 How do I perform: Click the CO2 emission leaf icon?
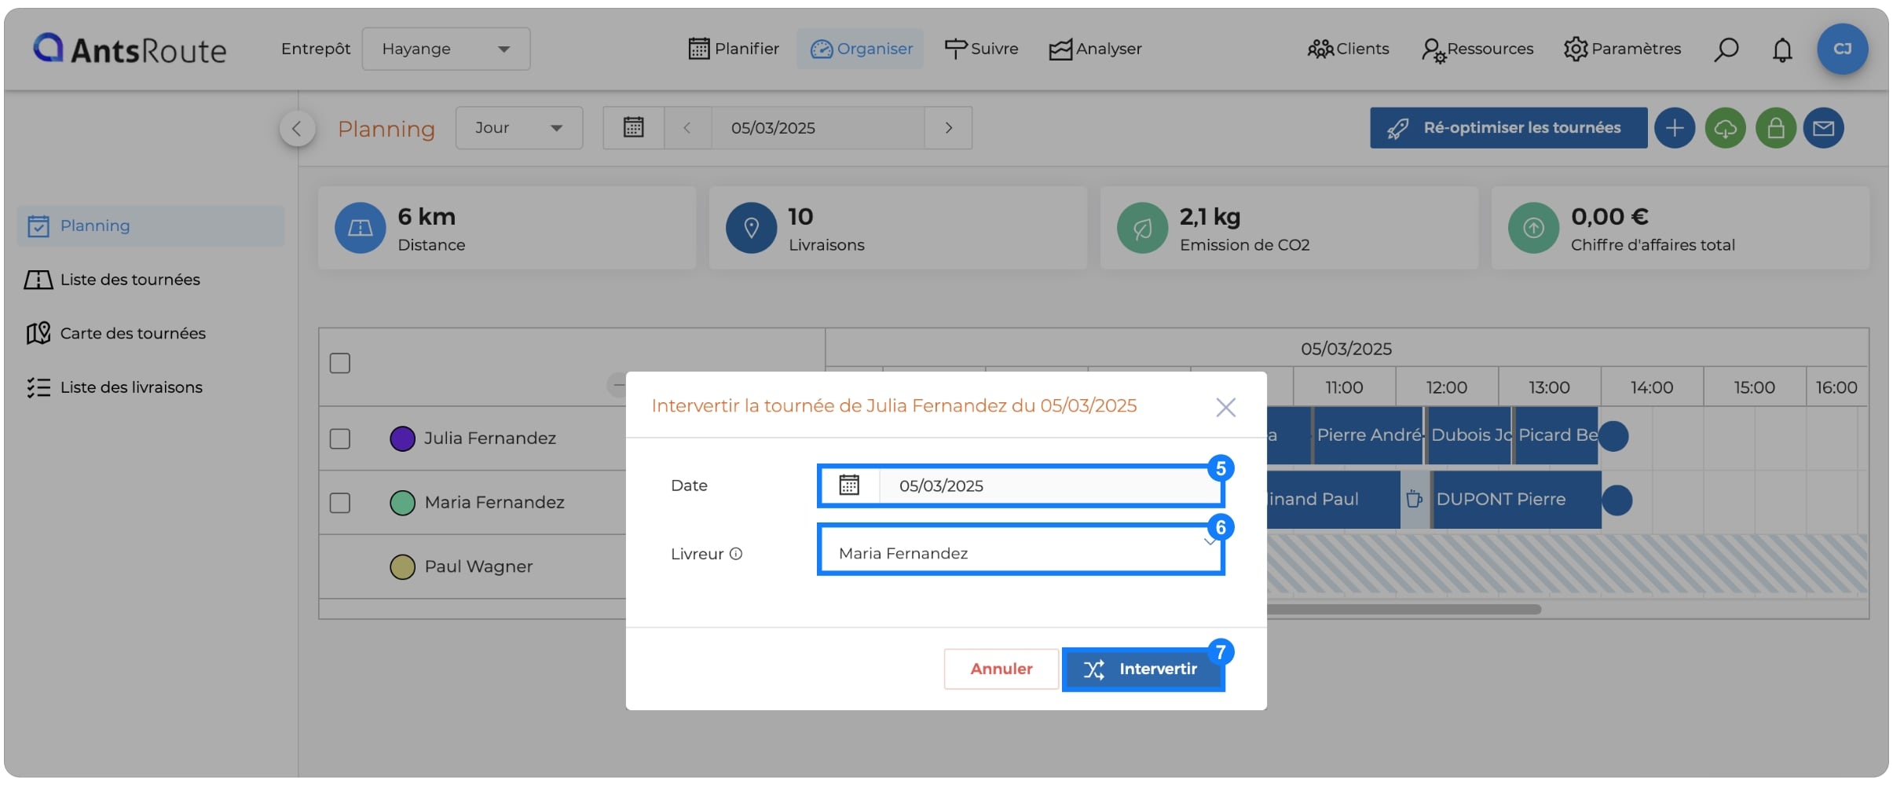pos(1142,228)
